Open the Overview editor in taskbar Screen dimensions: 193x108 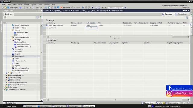click(x=30, y=106)
